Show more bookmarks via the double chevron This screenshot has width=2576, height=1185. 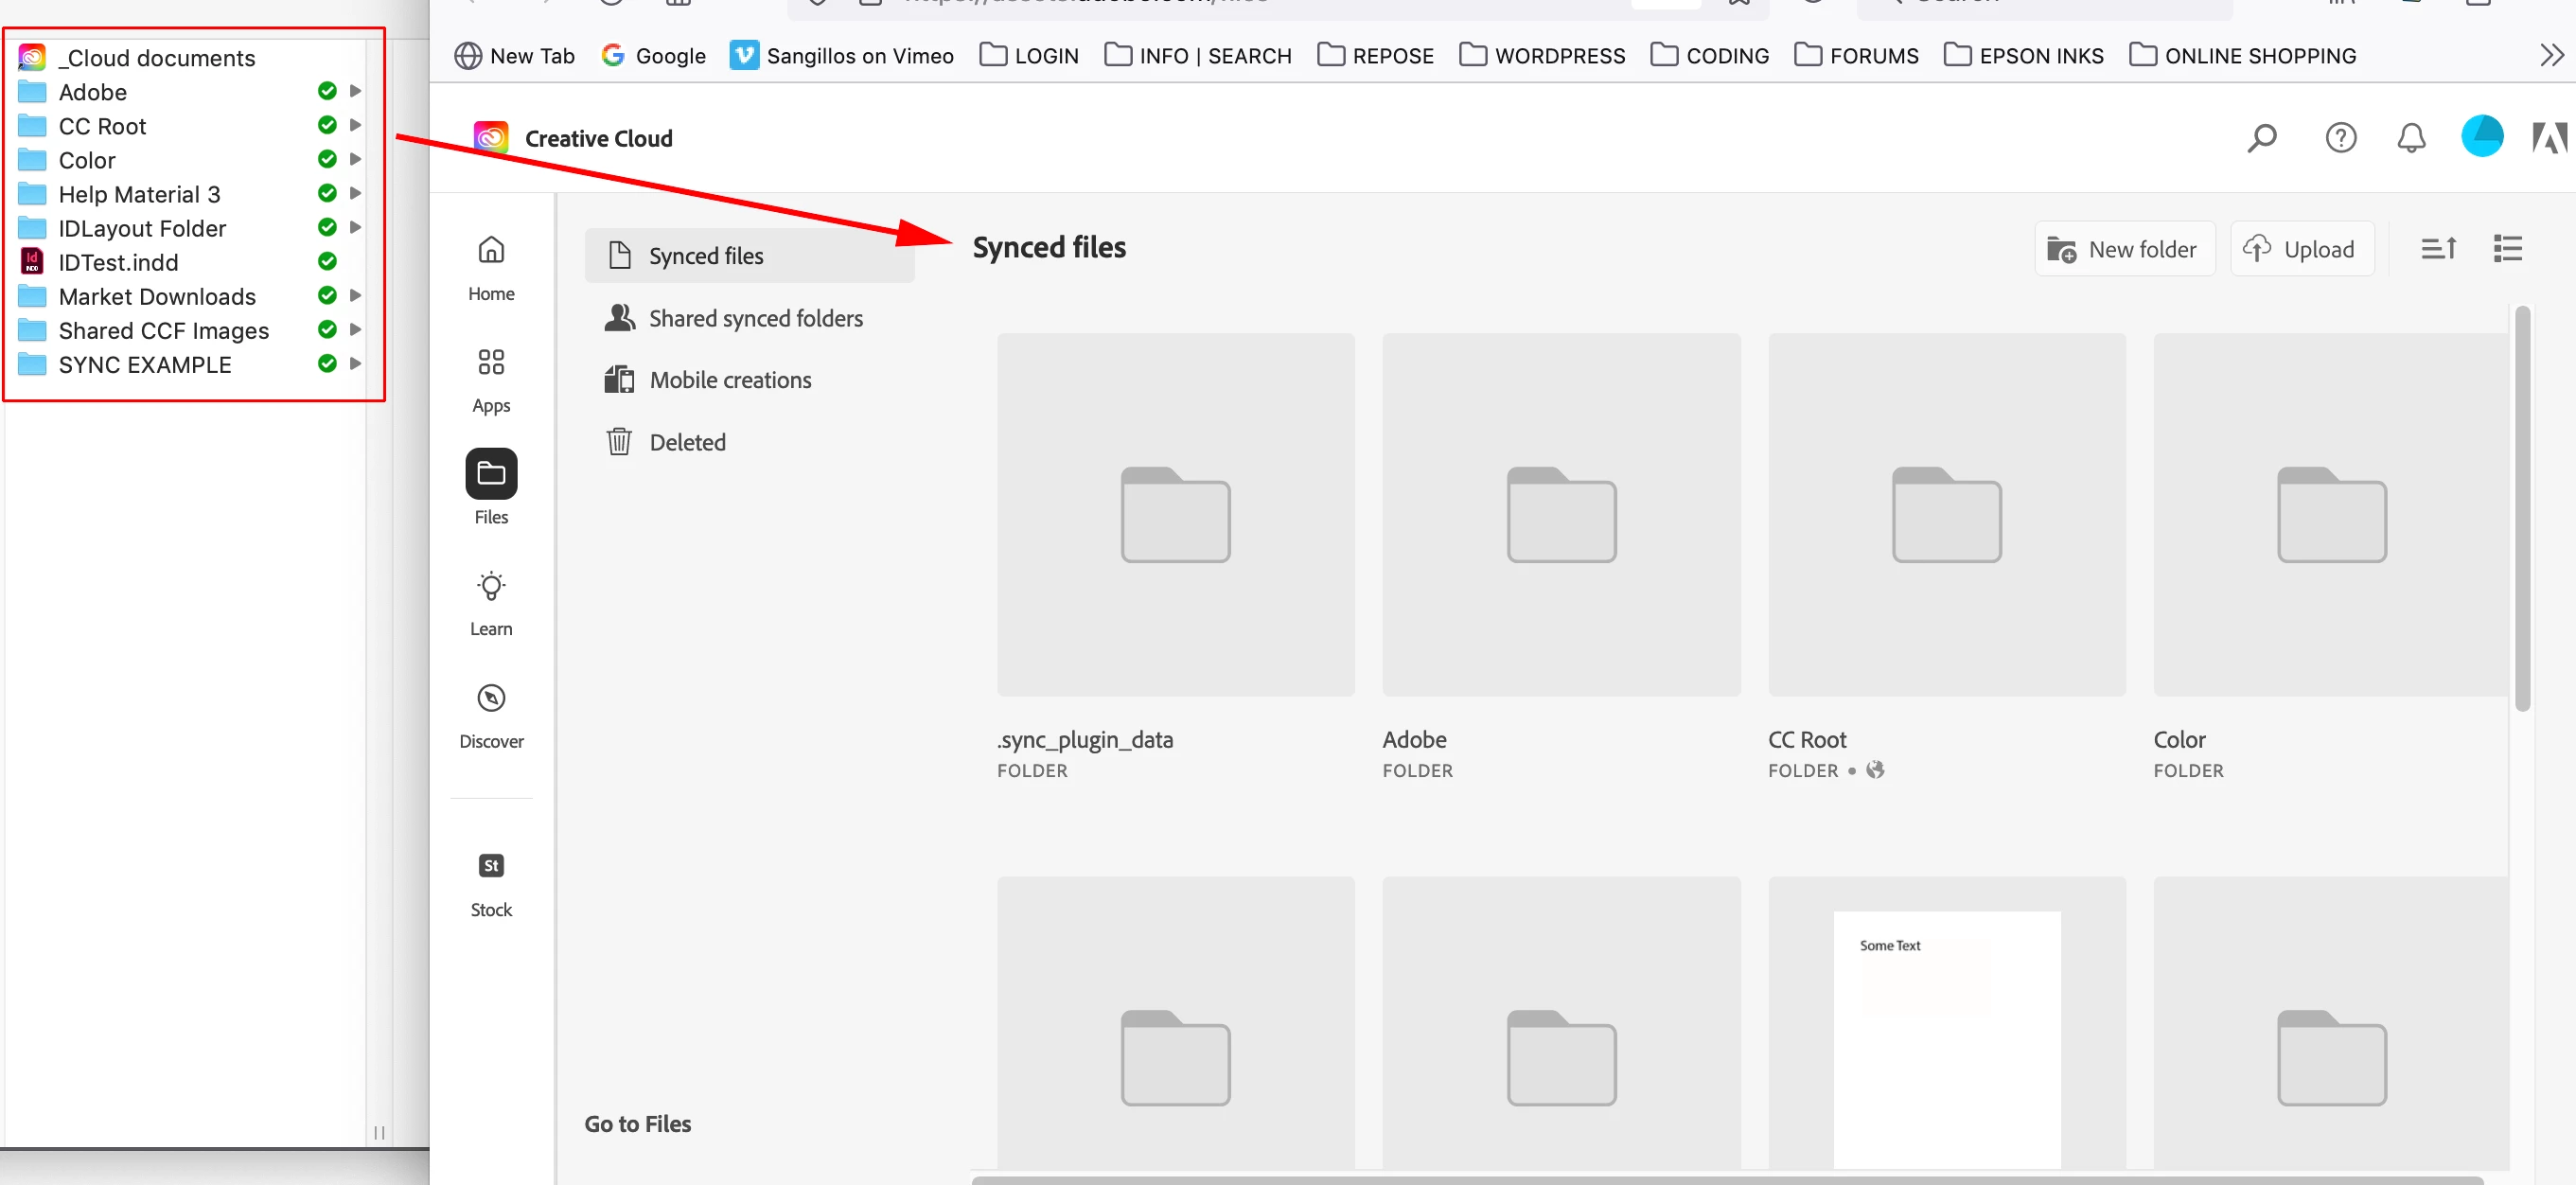[x=2550, y=55]
